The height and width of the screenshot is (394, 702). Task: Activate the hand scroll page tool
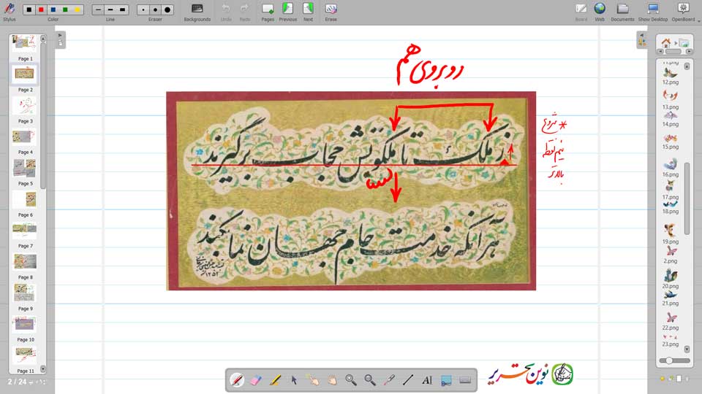332,380
